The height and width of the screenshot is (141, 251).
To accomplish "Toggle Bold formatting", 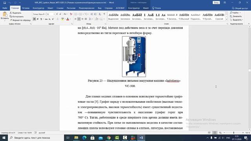I will 34,19.
